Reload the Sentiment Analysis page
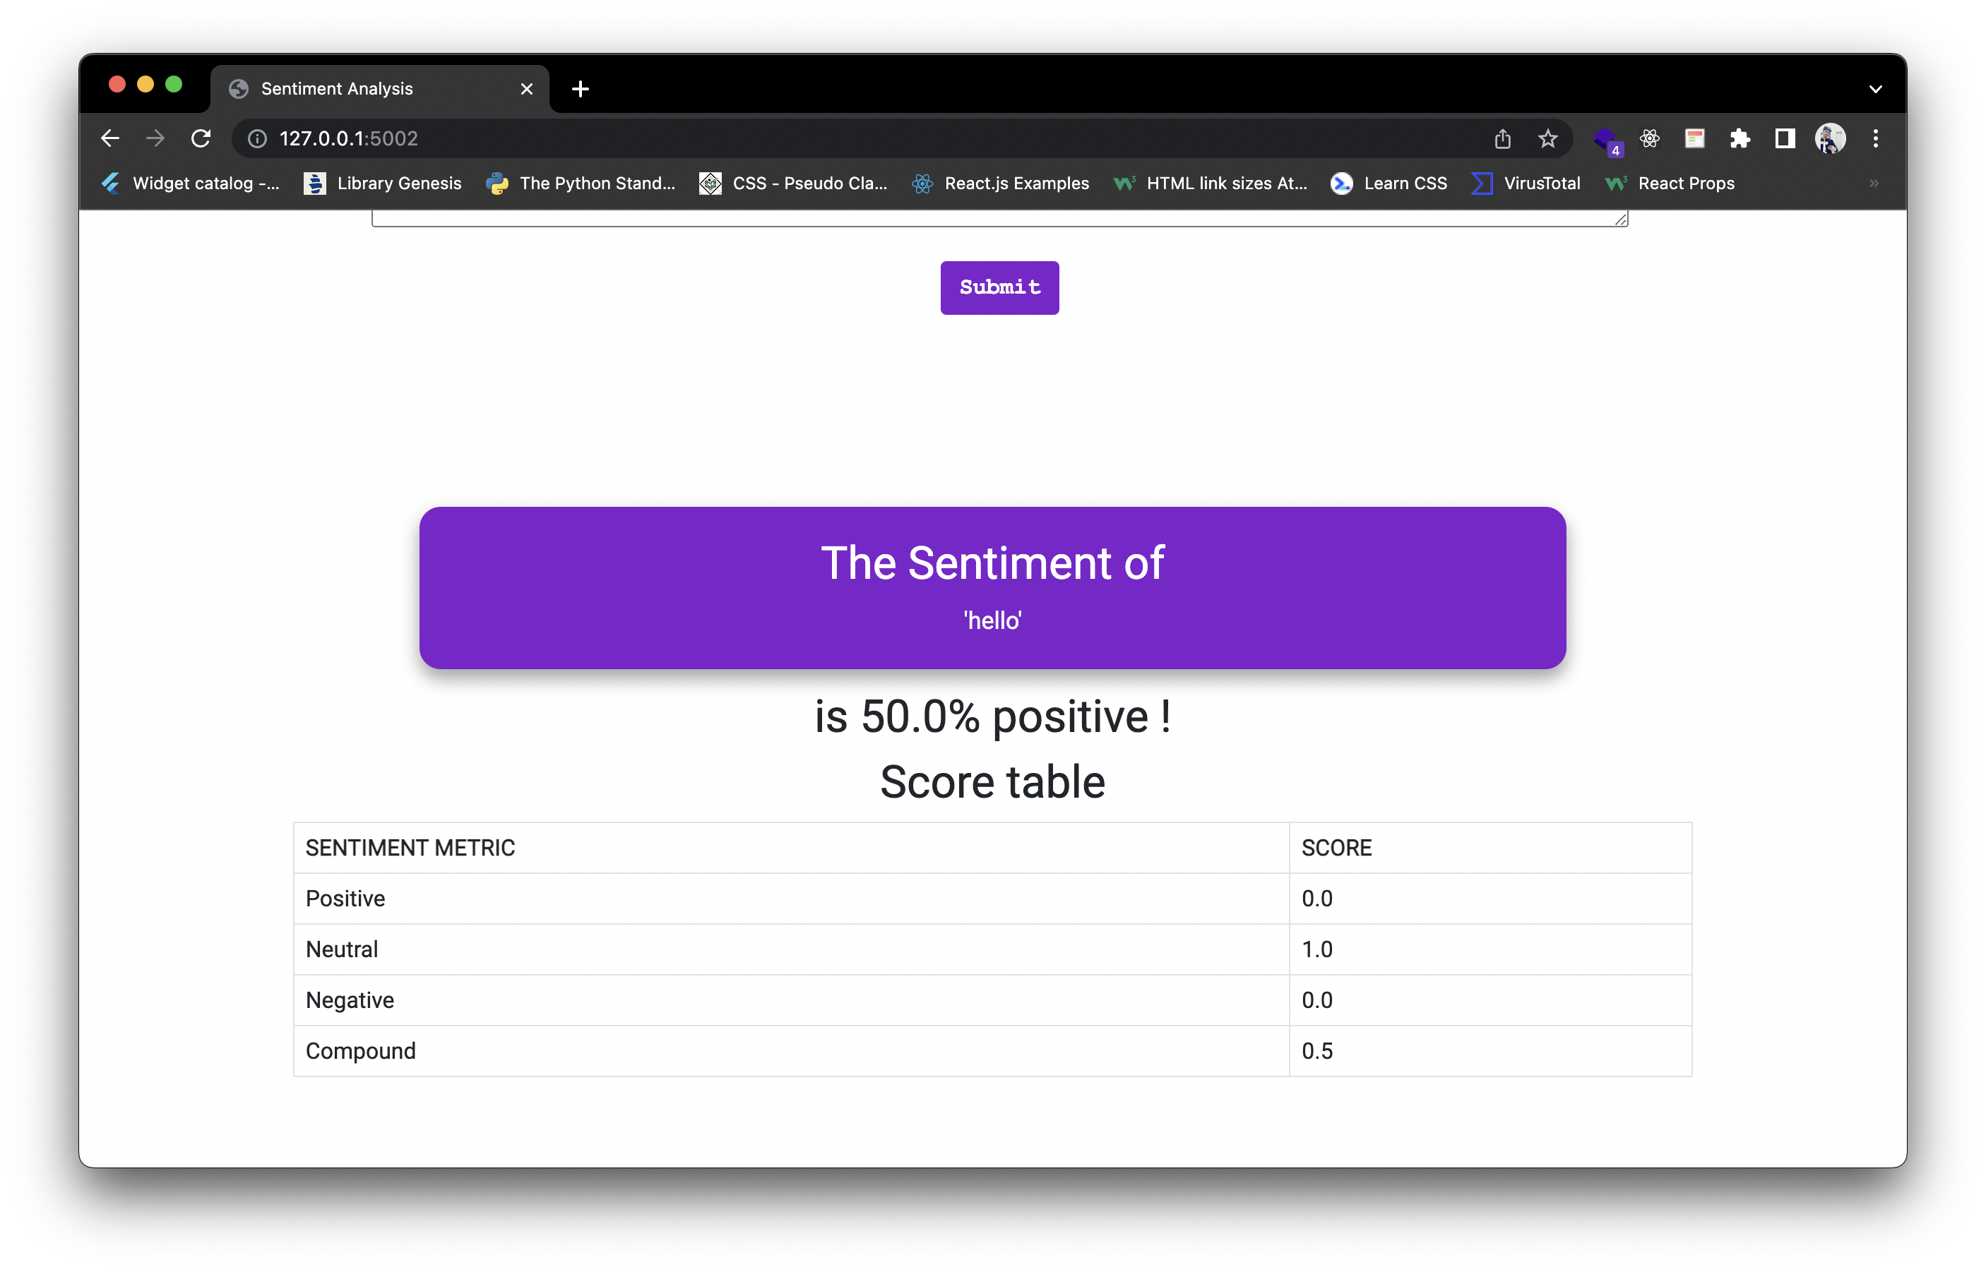Image resolution: width=1986 pixels, height=1272 pixels. tap(201, 139)
